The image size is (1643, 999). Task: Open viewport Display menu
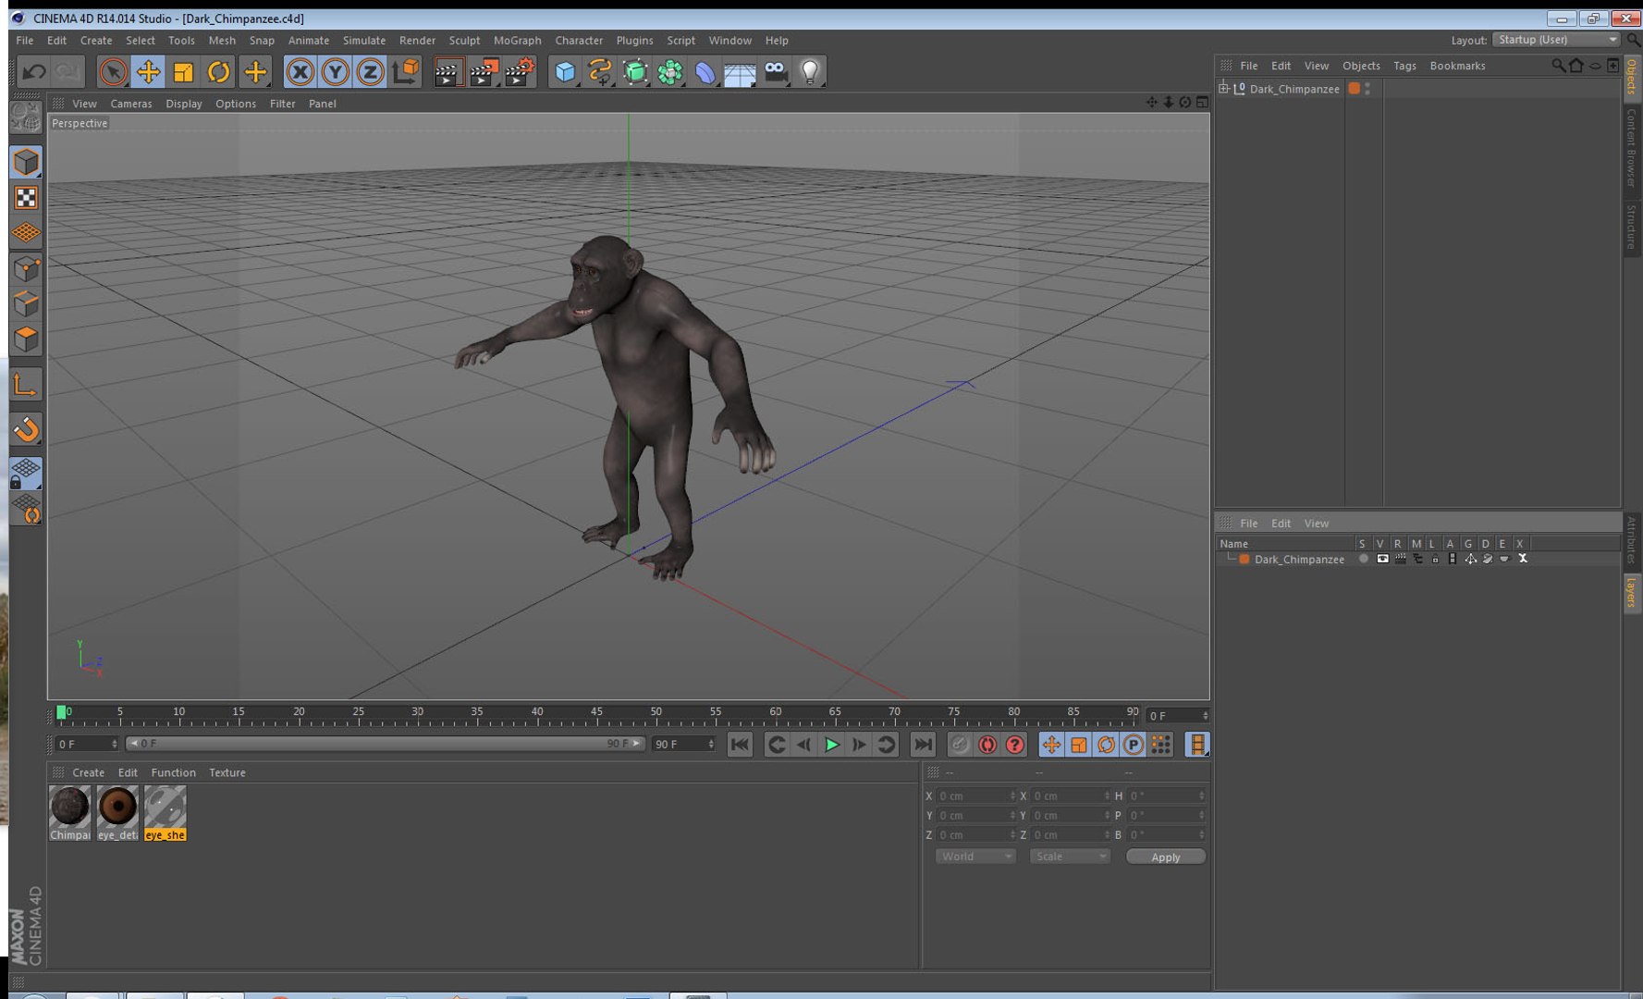[x=184, y=104]
